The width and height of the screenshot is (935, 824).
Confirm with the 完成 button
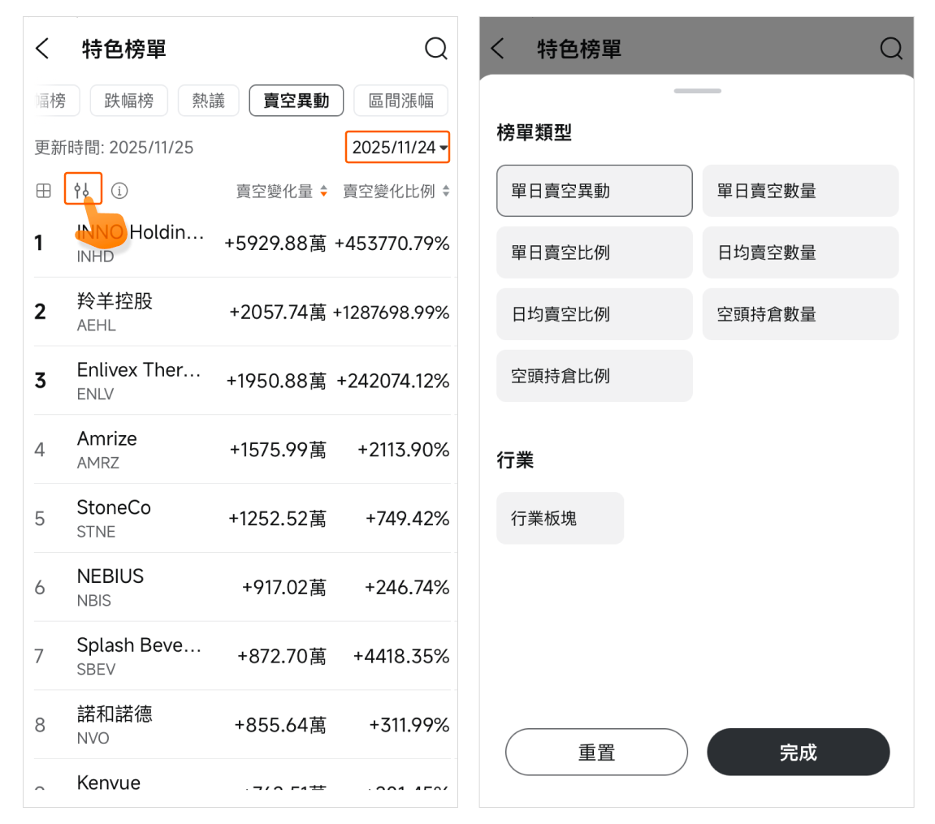coord(798,752)
